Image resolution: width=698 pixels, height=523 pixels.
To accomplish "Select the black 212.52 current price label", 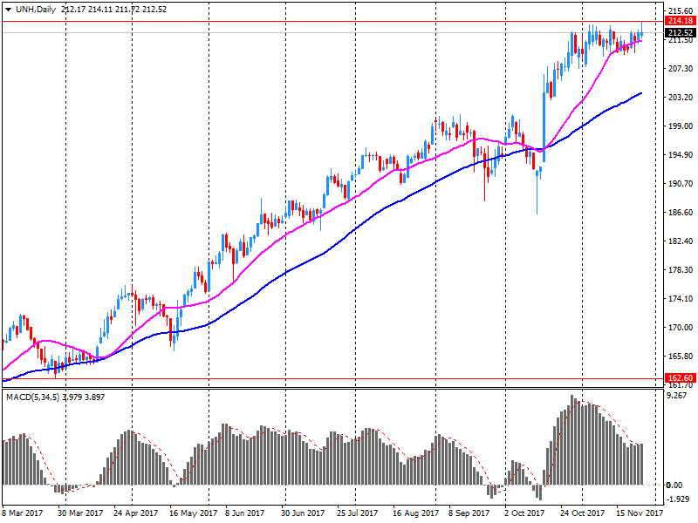I will click(678, 33).
